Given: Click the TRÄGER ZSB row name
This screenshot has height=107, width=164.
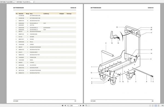Looking at the screenshot, I should pos(33,57).
